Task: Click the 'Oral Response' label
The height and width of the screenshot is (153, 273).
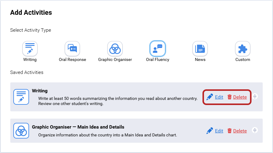Action: coord(72,59)
